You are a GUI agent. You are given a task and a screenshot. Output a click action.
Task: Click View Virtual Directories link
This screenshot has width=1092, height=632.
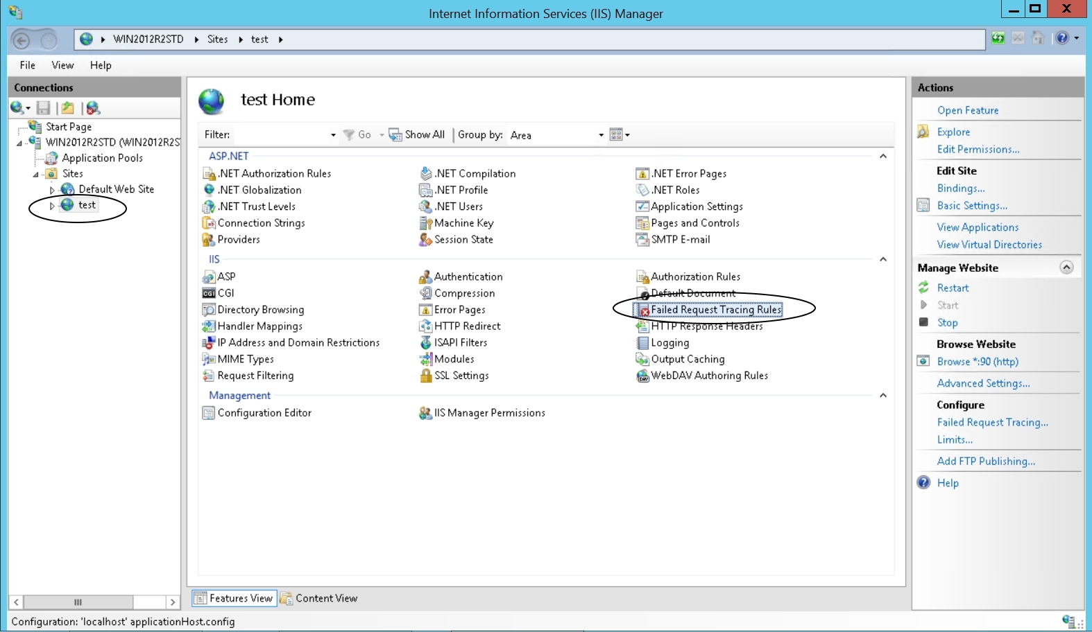coord(989,245)
